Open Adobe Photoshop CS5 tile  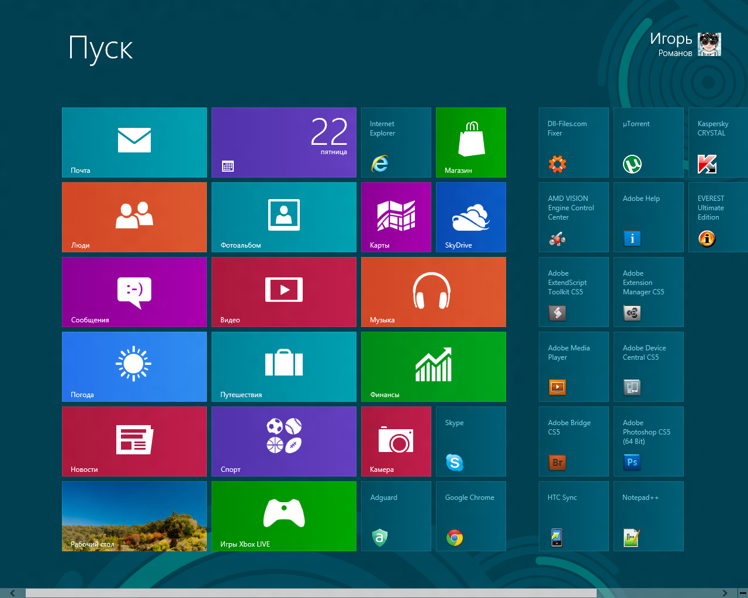649,441
